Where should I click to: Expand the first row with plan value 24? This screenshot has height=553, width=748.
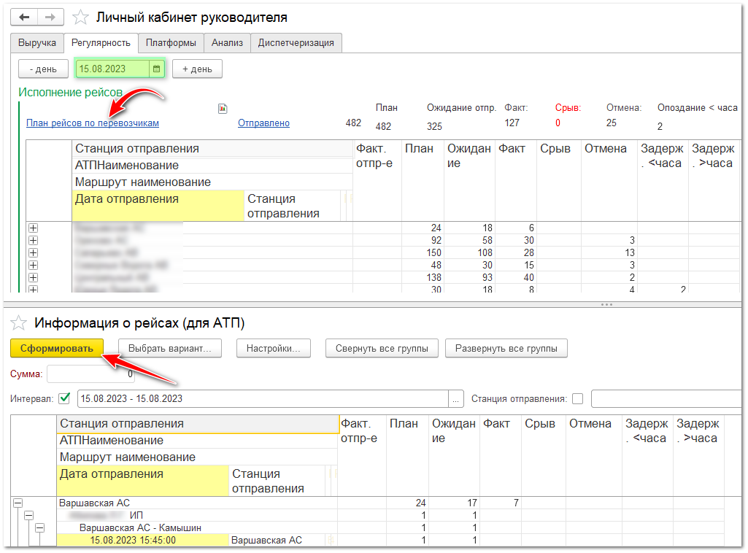pyautogui.click(x=33, y=228)
